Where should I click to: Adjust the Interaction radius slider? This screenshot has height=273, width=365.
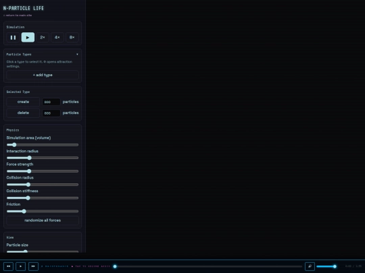[x=43, y=158]
